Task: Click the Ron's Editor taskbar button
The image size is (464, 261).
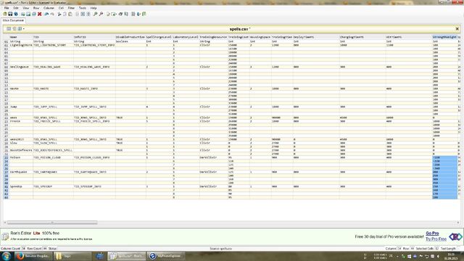Action: [x=127, y=256]
